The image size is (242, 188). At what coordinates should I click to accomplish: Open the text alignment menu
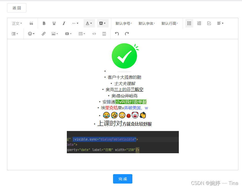pyautogui.click(x=220, y=23)
